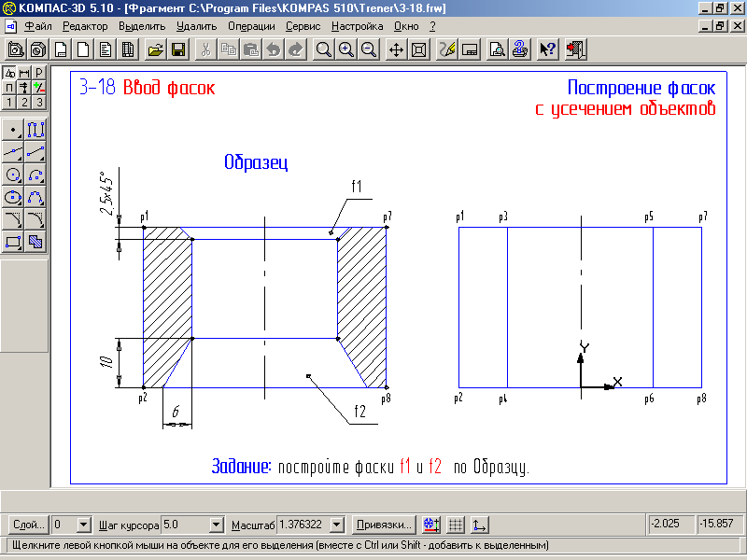Open the Файл menu
Image resolution: width=747 pixels, height=560 pixels.
coord(38,27)
